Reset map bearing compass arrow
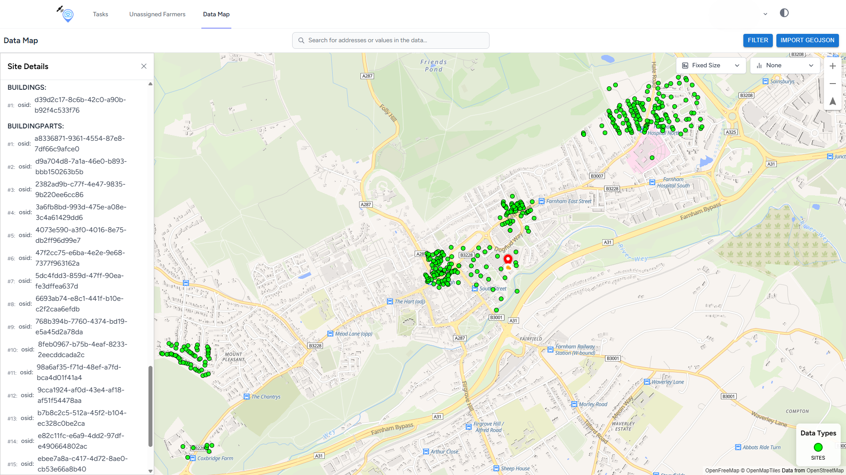This screenshot has height=475, width=846. [x=832, y=101]
